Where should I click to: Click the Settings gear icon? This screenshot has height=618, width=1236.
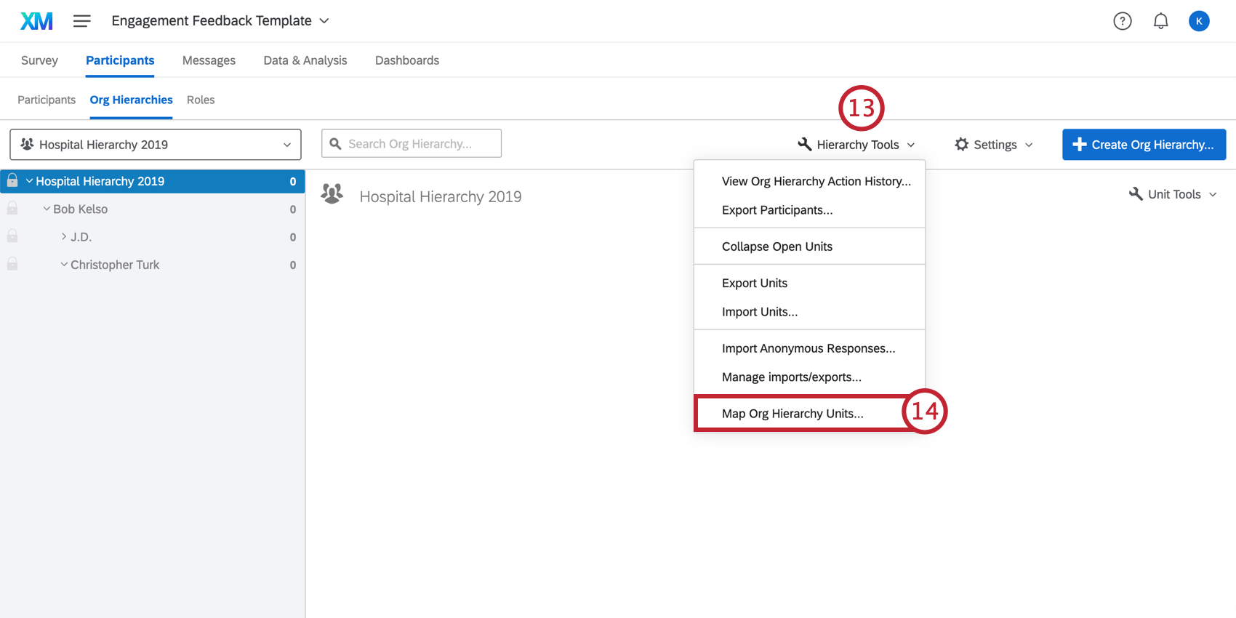[x=961, y=145]
